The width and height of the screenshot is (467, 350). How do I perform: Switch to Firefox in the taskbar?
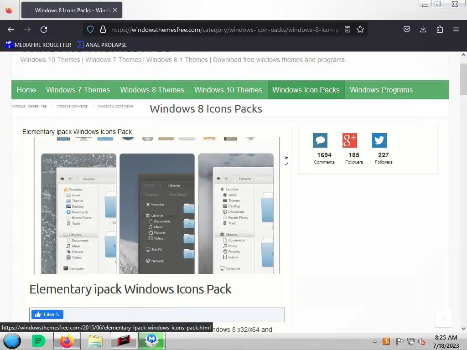[67, 341]
